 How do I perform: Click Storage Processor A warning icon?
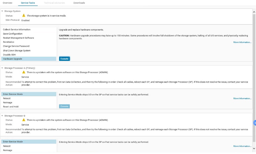point(24,72)
